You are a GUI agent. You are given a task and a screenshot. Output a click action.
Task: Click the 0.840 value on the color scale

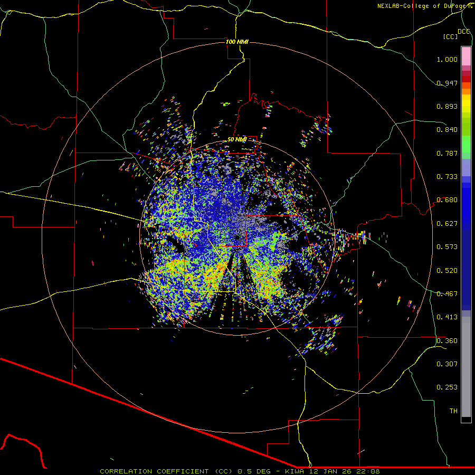click(447, 130)
